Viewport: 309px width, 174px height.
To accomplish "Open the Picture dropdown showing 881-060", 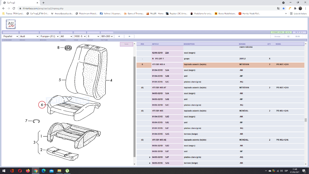I will coord(107,36).
